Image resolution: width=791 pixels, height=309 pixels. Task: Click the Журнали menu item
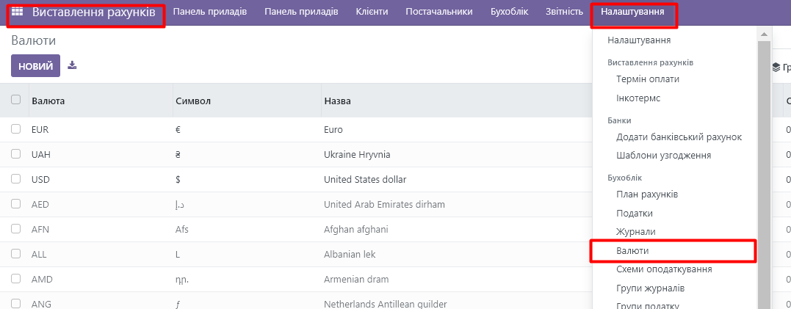click(x=636, y=231)
